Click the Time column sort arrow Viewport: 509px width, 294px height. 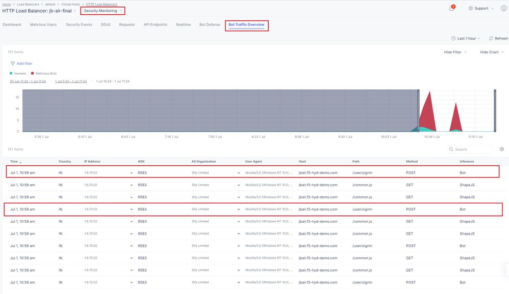coord(21,162)
